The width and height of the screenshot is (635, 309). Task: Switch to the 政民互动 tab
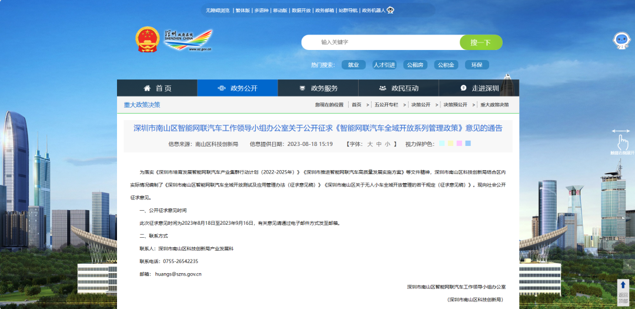(399, 88)
